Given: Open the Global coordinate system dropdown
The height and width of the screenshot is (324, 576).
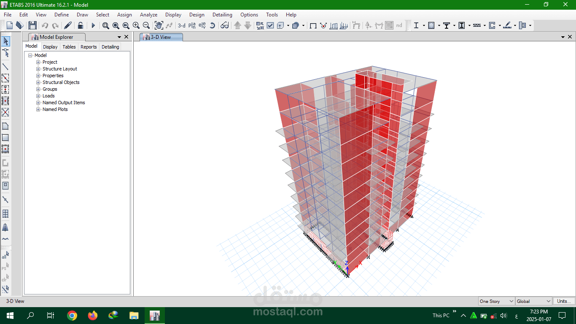Looking at the screenshot, I should click(x=534, y=301).
